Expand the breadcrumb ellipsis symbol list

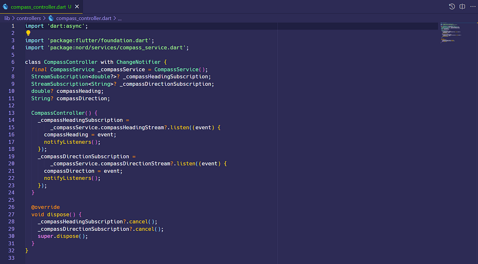120,19
